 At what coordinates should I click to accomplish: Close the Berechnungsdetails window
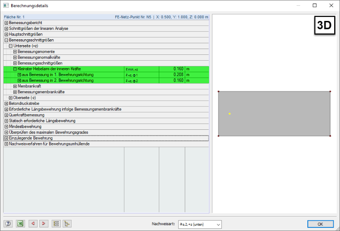tap(331, 5)
